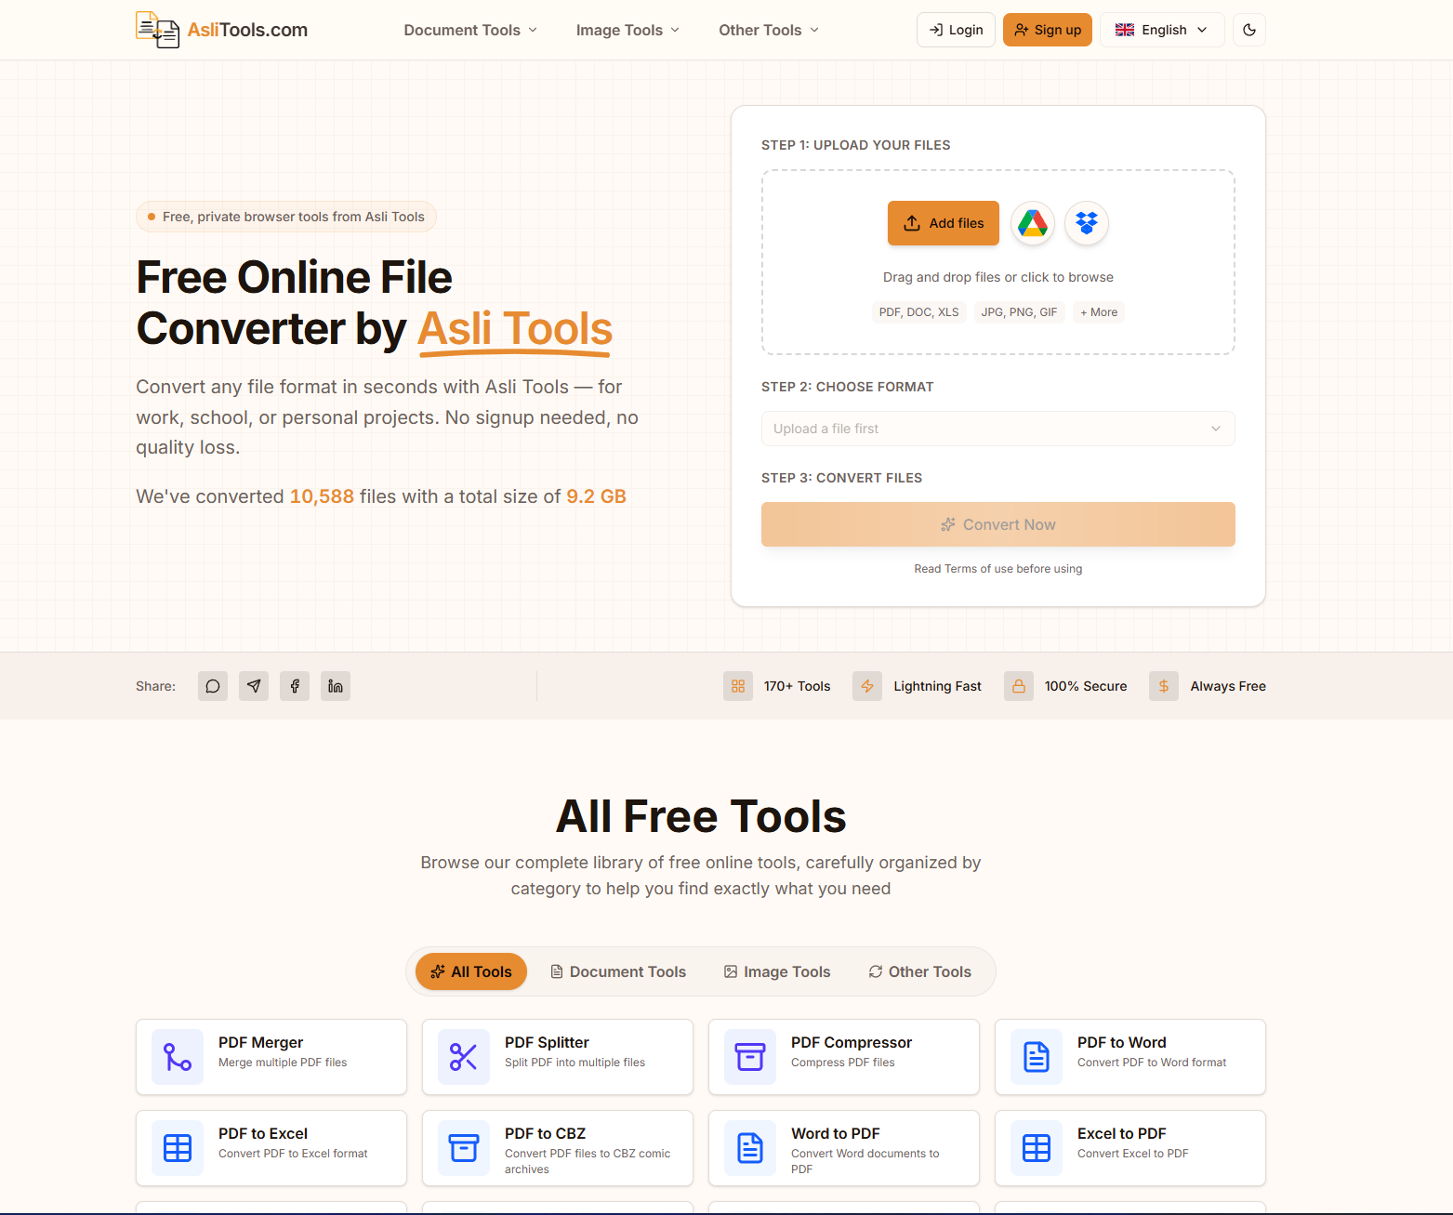Toggle dark mode moon button
1453x1215 pixels.
click(x=1249, y=30)
